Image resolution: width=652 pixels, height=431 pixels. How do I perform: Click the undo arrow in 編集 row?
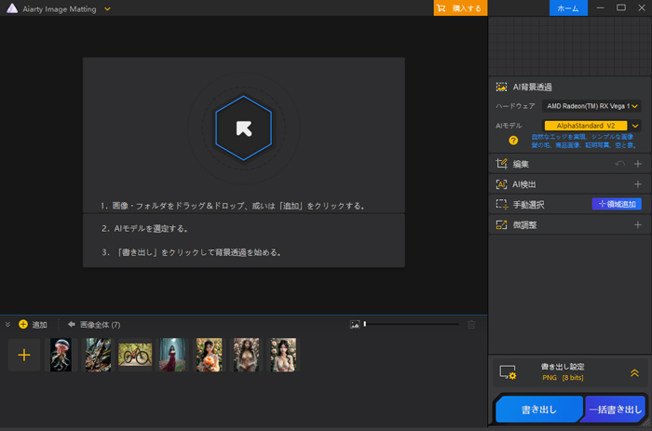[621, 164]
